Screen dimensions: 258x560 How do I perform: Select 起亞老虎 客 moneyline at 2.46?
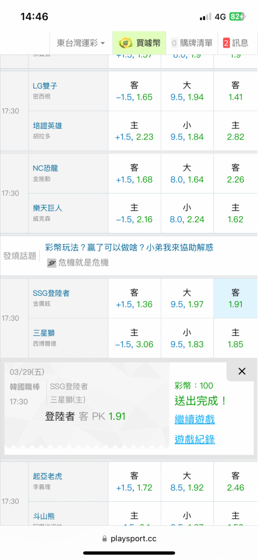(236, 482)
